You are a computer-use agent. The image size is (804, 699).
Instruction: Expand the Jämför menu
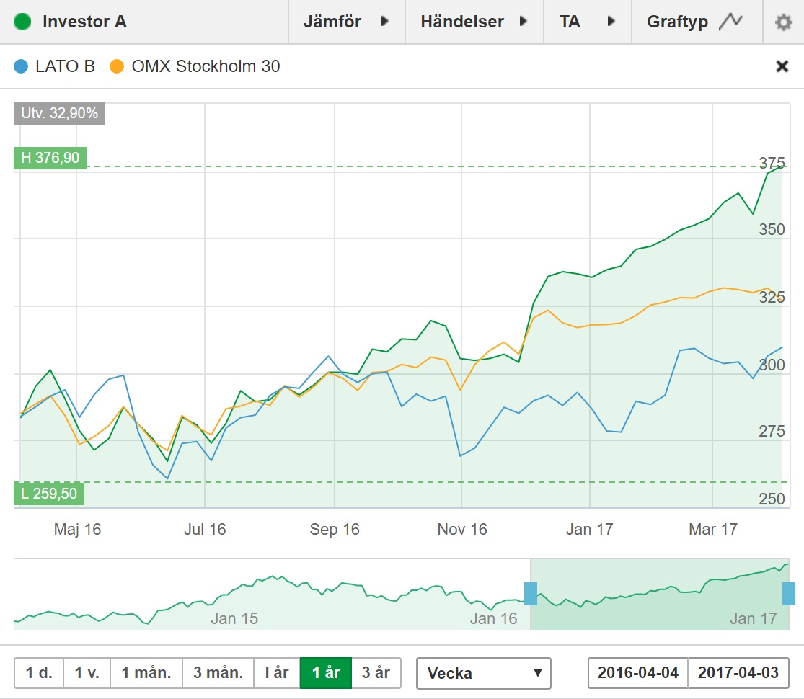coord(346,22)
